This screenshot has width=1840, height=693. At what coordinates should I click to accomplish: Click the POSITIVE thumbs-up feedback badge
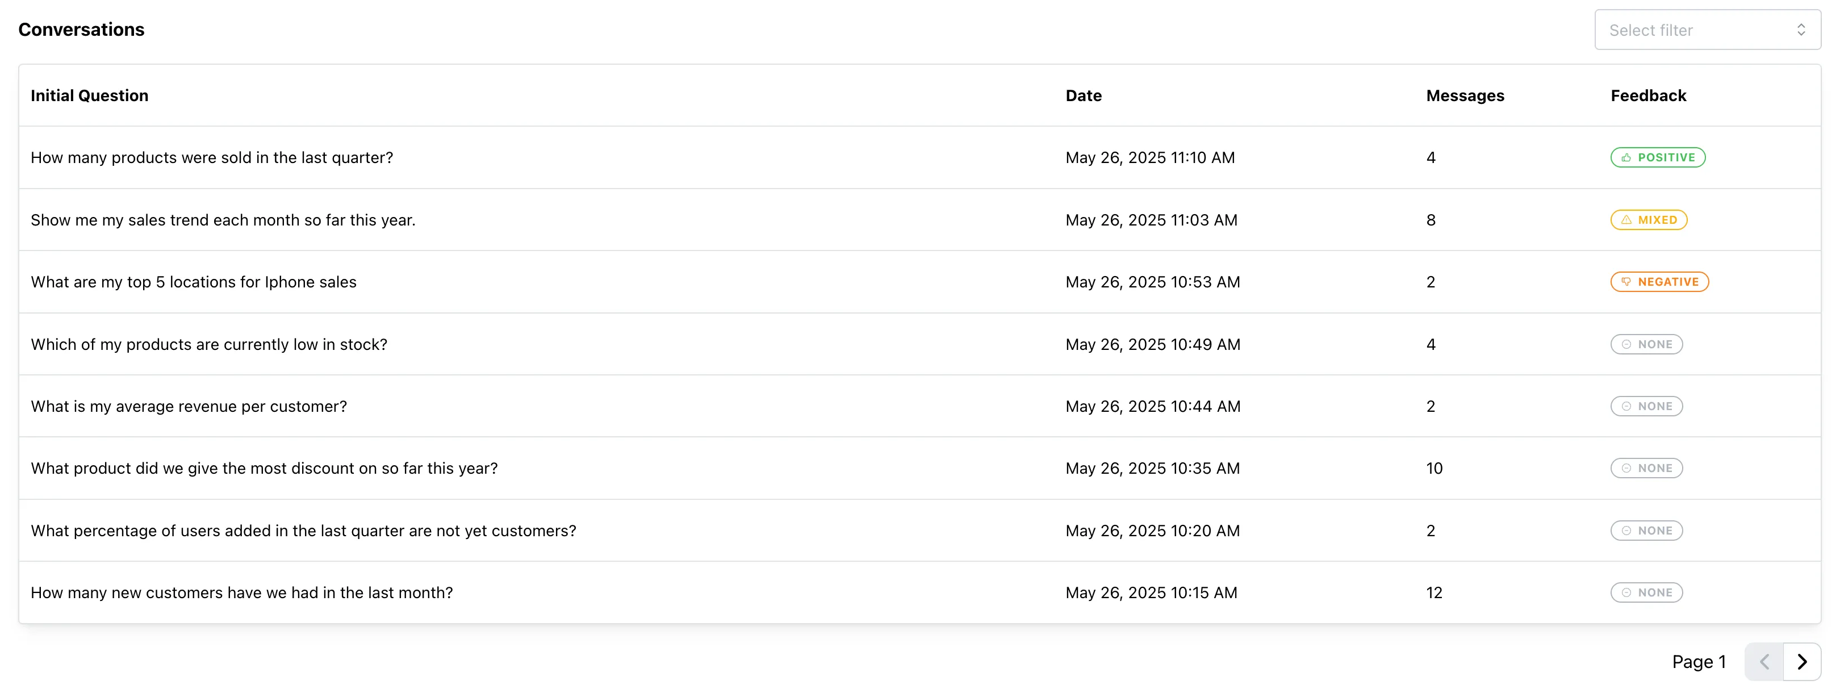[x=1657, y=157]
